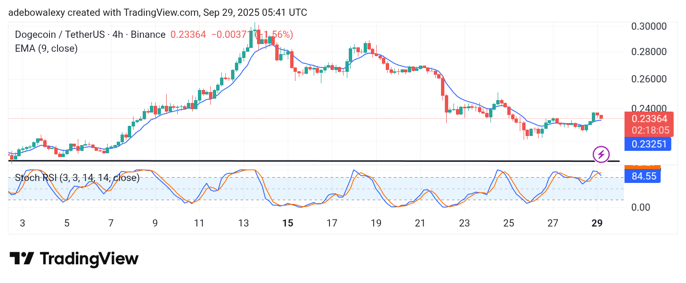
Task: Click the blue EMA value label 0.23251
Action: point(648,144)
